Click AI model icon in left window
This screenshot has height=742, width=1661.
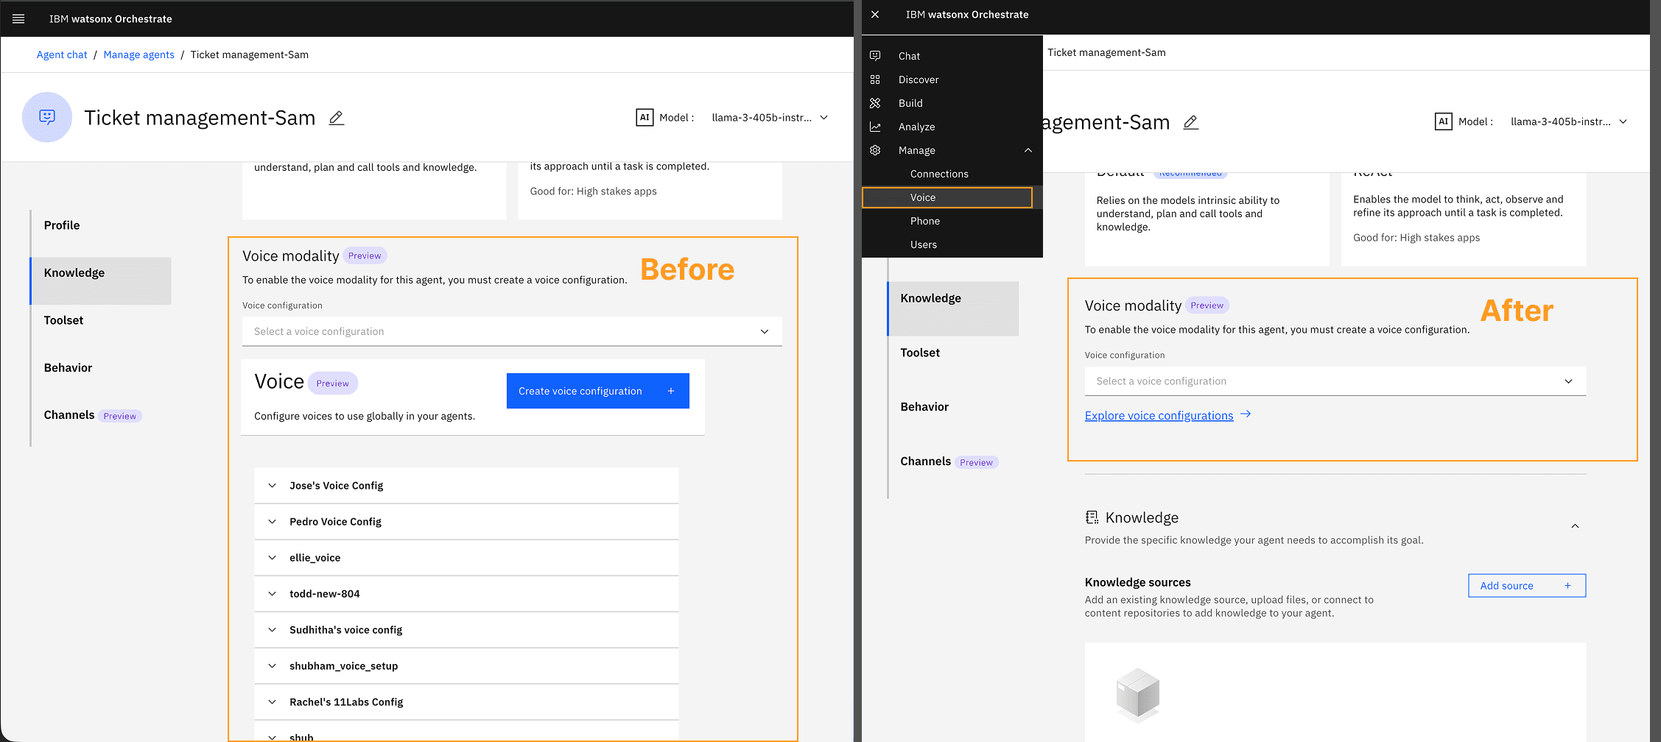click(x=645, y=117)
